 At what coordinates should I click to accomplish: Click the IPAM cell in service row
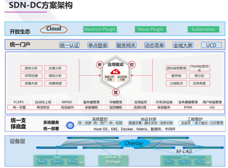click(188, 108)
